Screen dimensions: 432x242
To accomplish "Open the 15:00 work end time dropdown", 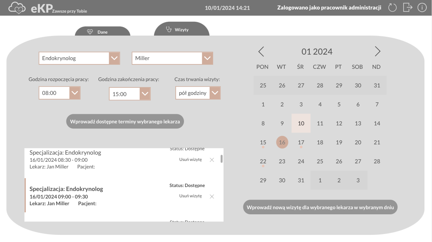I will 145,94.
